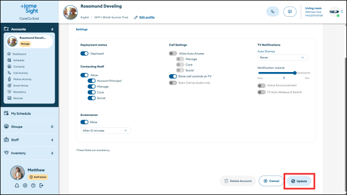Click the Edit profile link
This screenshot has width=347, height=195.
147,17
